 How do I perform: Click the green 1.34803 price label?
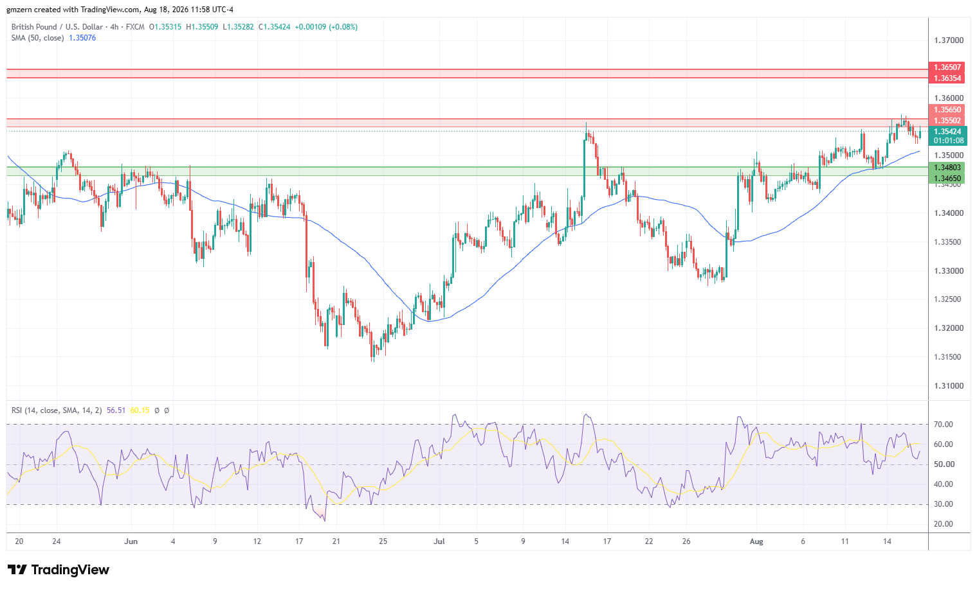point(947,168)
